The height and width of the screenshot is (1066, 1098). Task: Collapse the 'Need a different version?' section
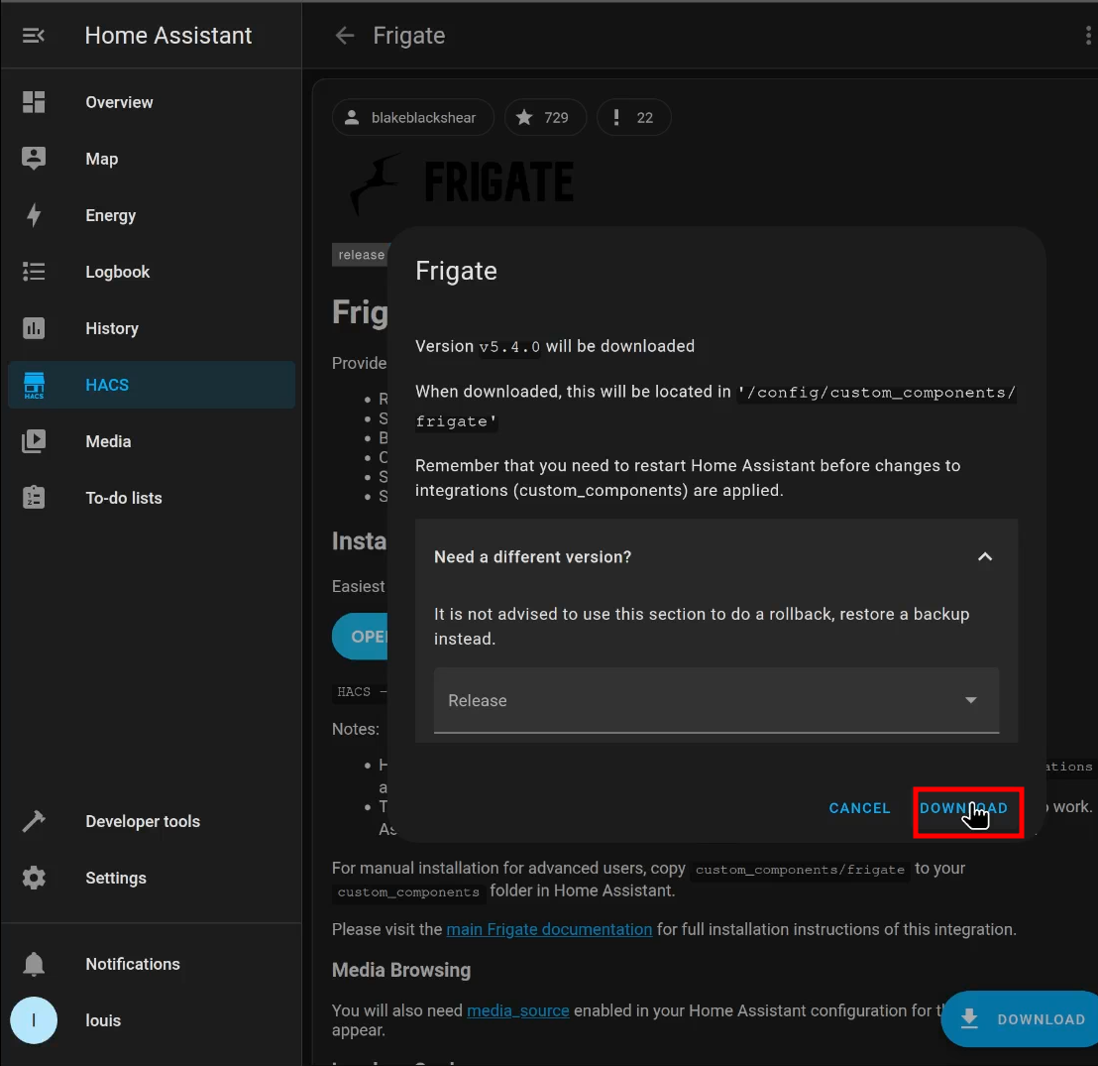point(985,557)
